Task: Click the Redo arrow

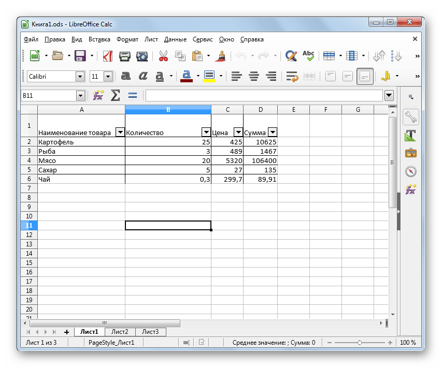Action: [x=264, y=56]
